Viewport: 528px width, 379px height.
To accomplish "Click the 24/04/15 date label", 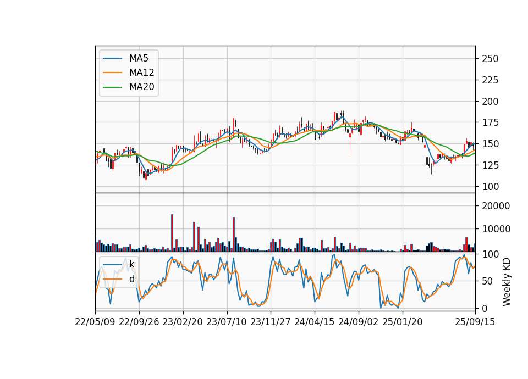I will [315, 322].
